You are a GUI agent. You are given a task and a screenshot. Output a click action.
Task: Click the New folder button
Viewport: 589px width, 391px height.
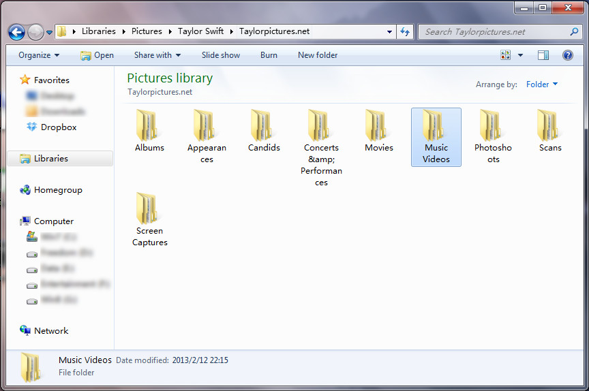tap(318, 55)
